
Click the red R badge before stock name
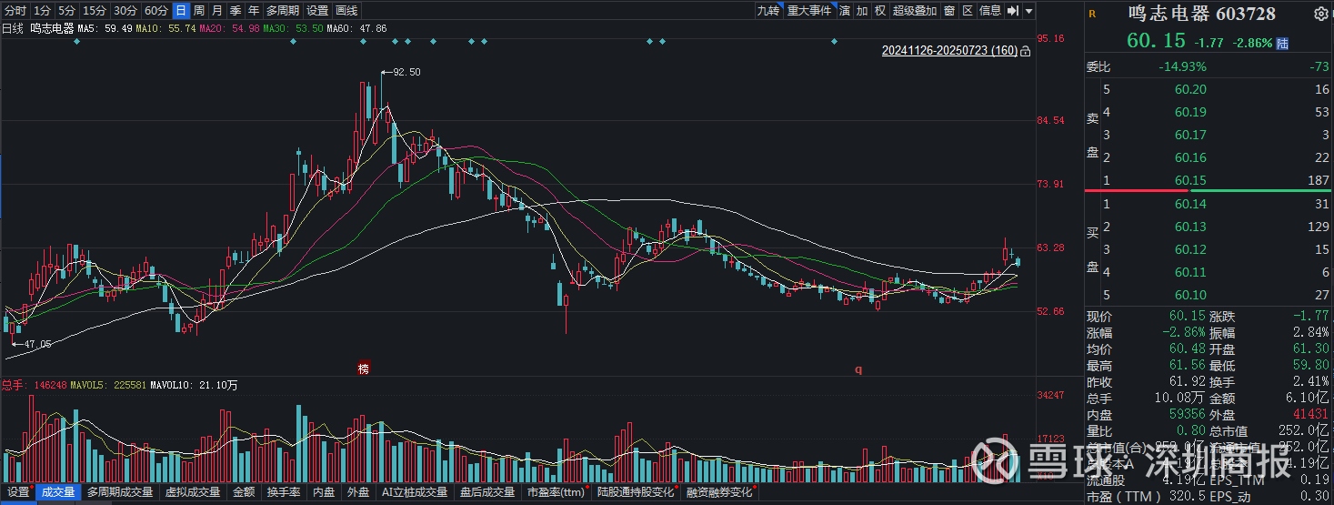tap(1092, 14)
